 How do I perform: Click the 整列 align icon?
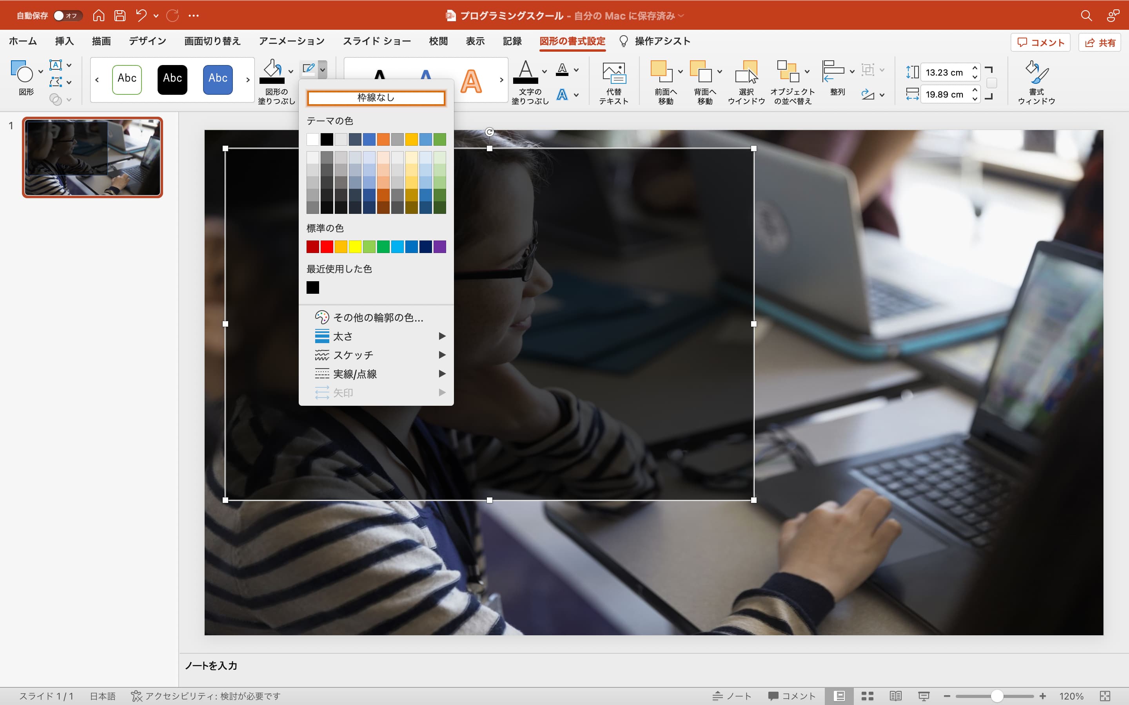833,71
